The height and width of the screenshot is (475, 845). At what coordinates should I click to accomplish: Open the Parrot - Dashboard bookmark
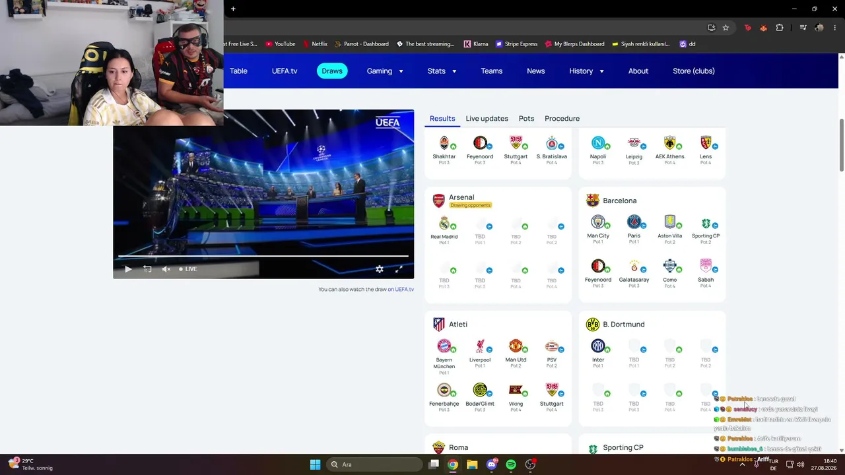[x=361, y=44]
